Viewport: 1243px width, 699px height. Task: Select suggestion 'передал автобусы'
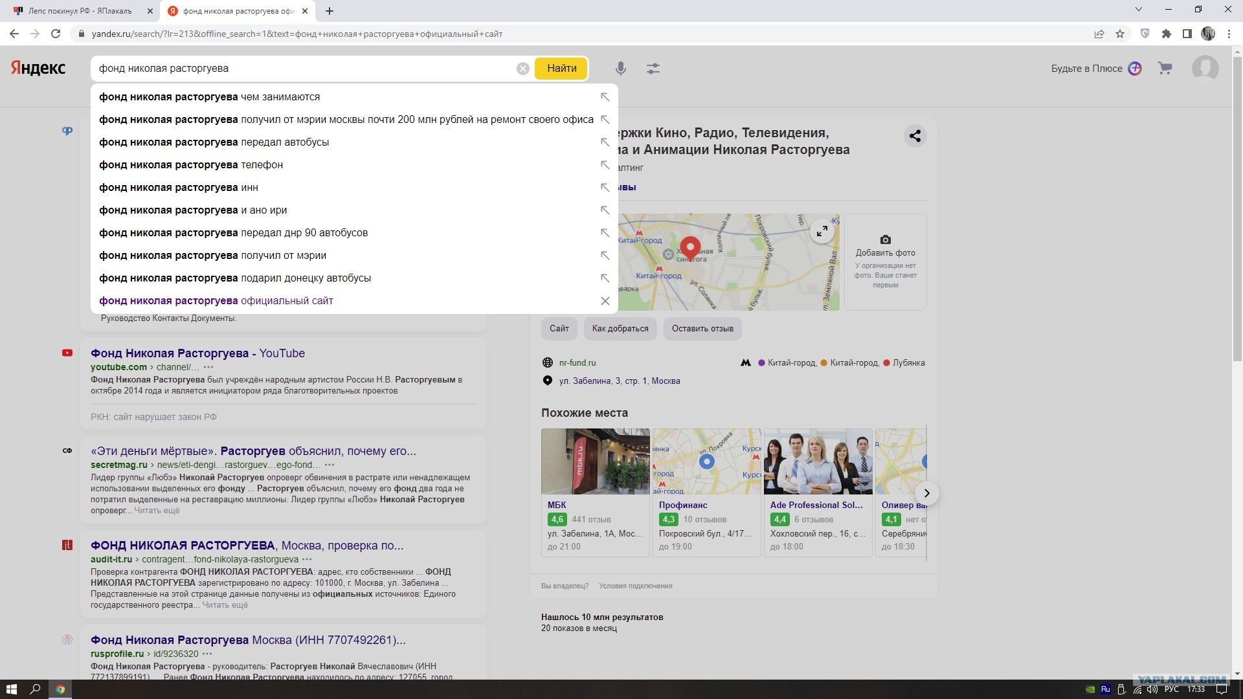pyautogui.click(x=354, y=142)
